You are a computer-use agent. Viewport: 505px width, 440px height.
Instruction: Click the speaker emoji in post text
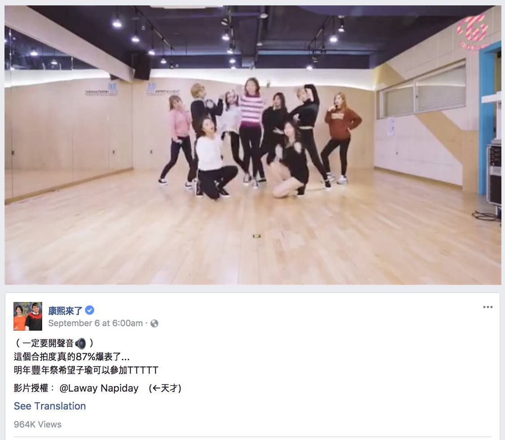(x=81, y=343)
